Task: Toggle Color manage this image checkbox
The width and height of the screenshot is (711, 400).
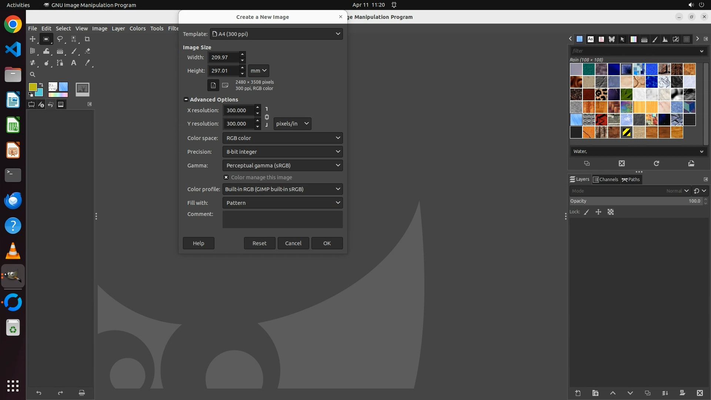Action: tap(226, 177)
